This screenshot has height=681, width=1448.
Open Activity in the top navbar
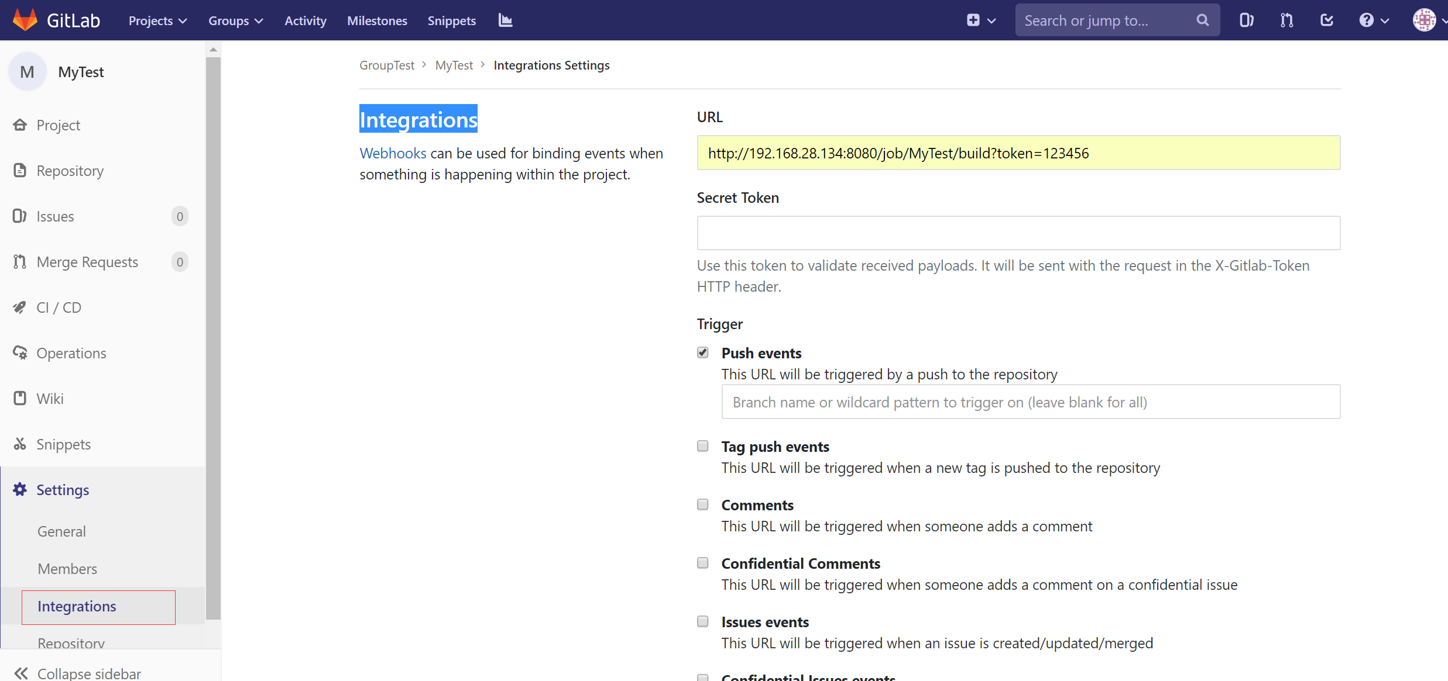[x=306, y=20]
